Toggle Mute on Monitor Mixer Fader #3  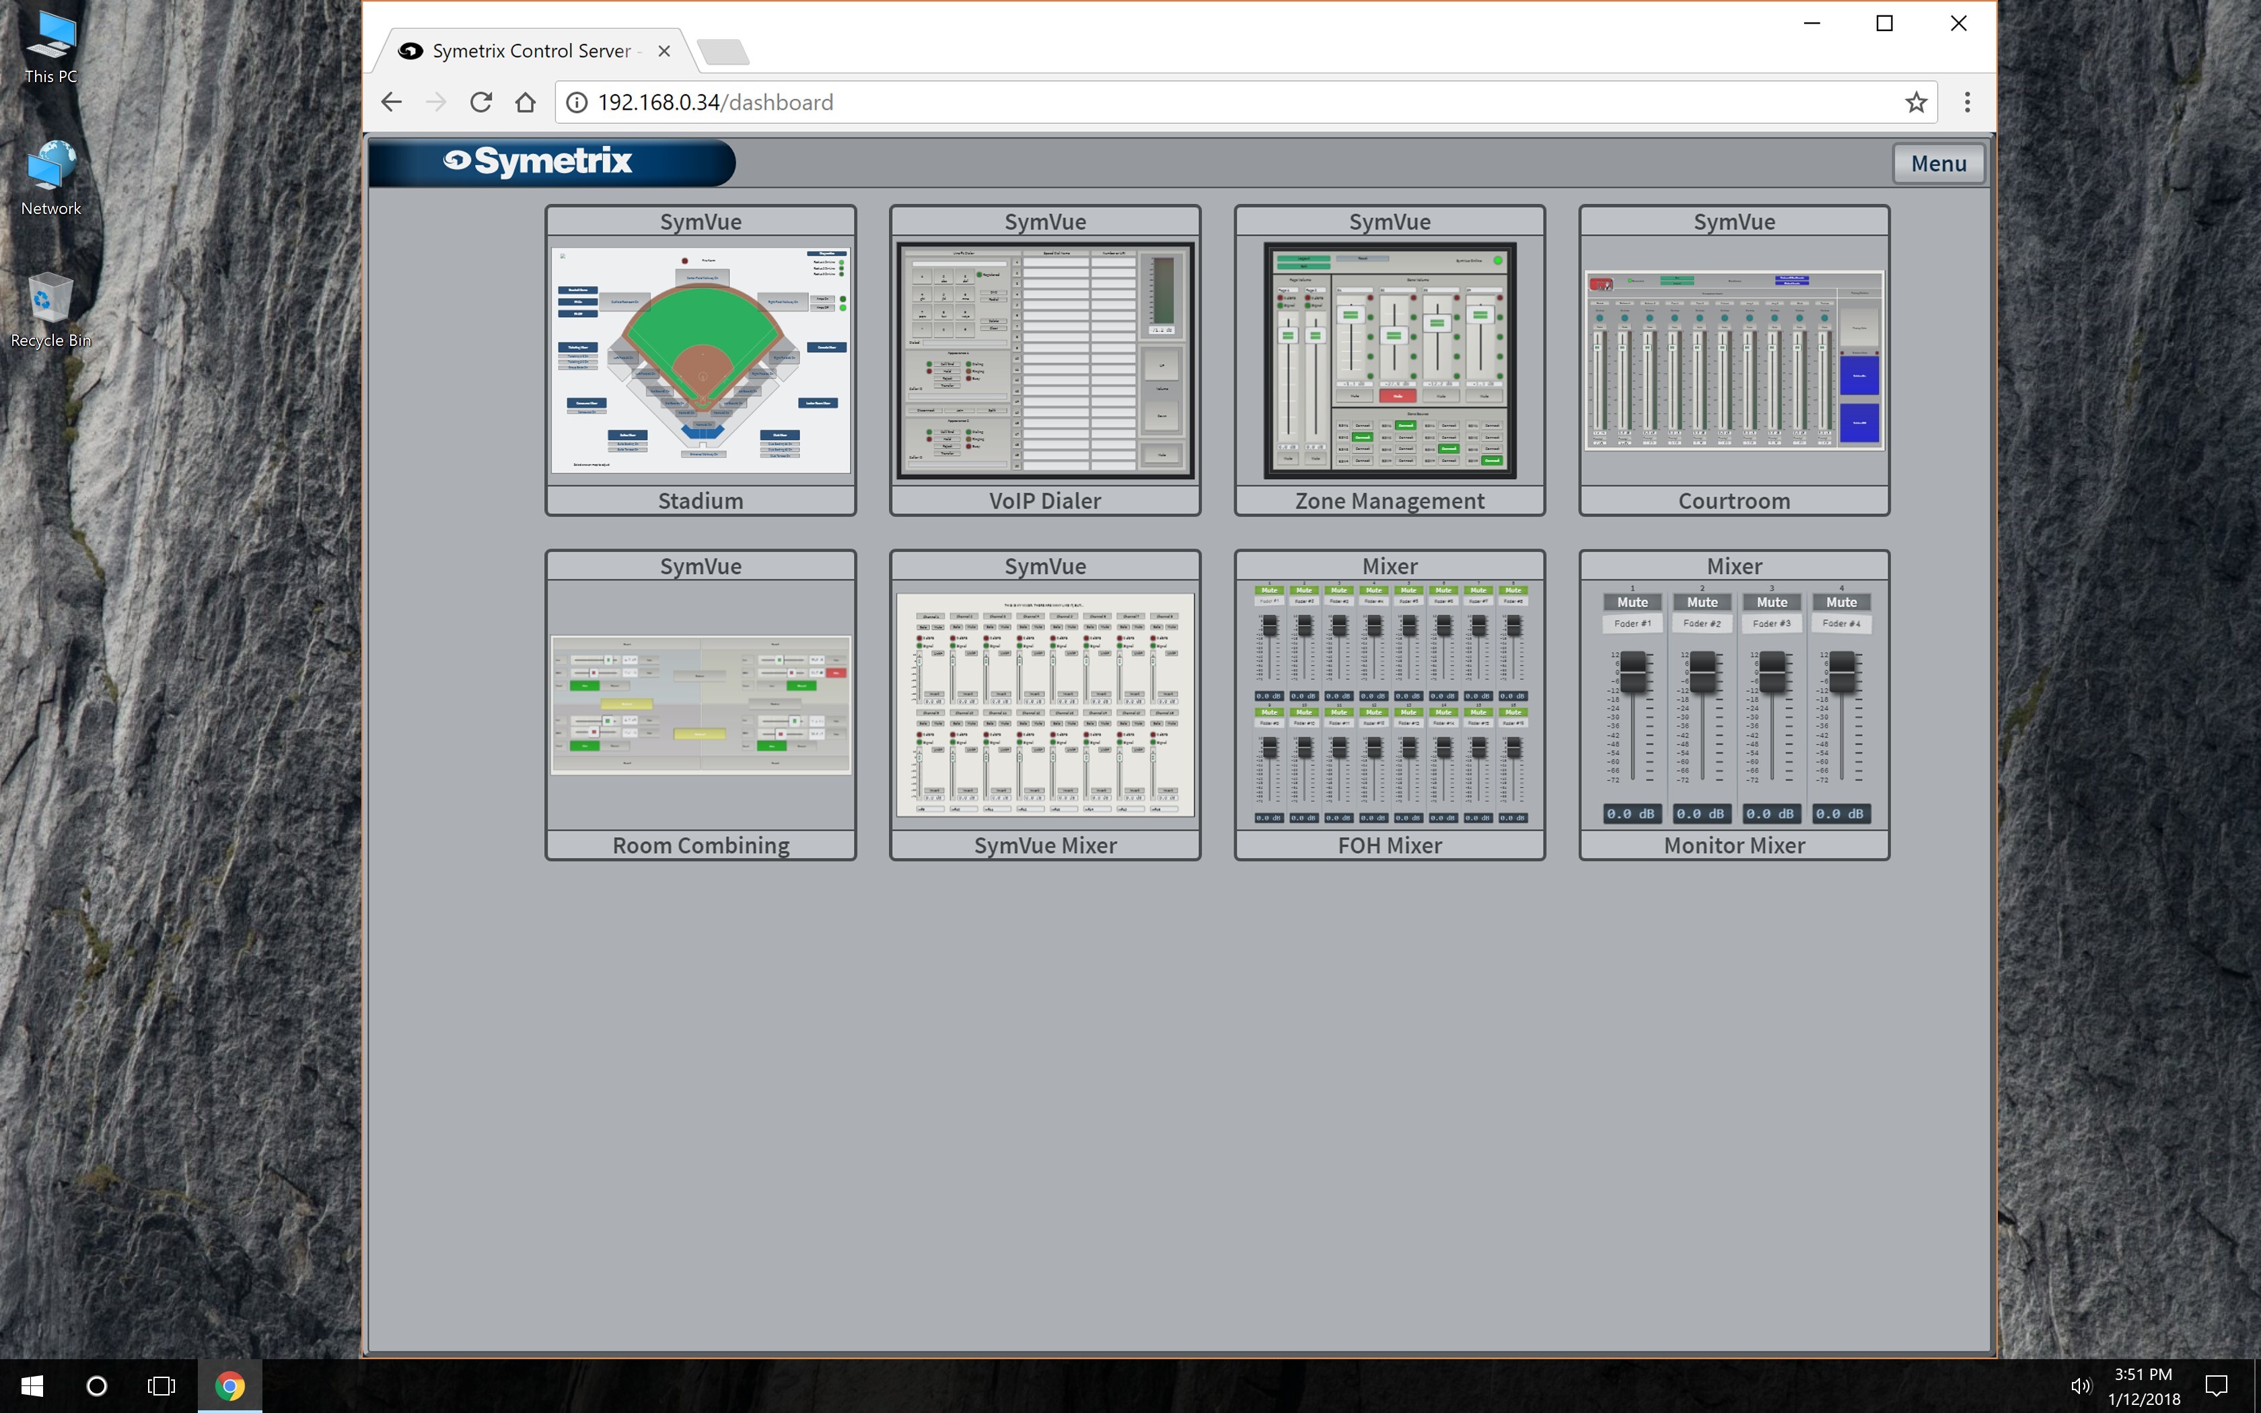[1771, 602]
